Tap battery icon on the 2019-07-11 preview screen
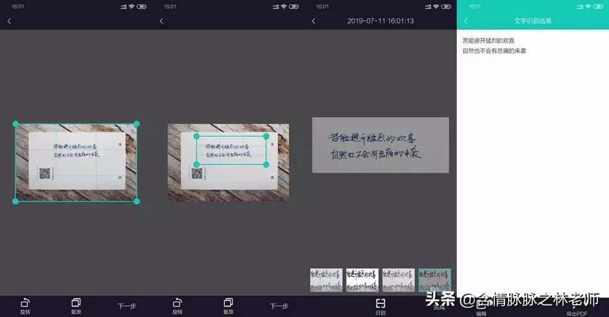This screenshot has width=609, height=317. 446,7
